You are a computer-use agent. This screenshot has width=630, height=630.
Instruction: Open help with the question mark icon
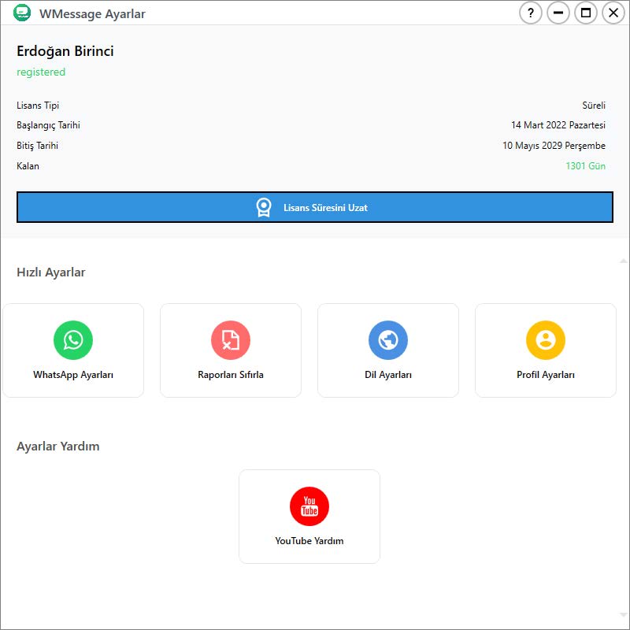[531, 13]
